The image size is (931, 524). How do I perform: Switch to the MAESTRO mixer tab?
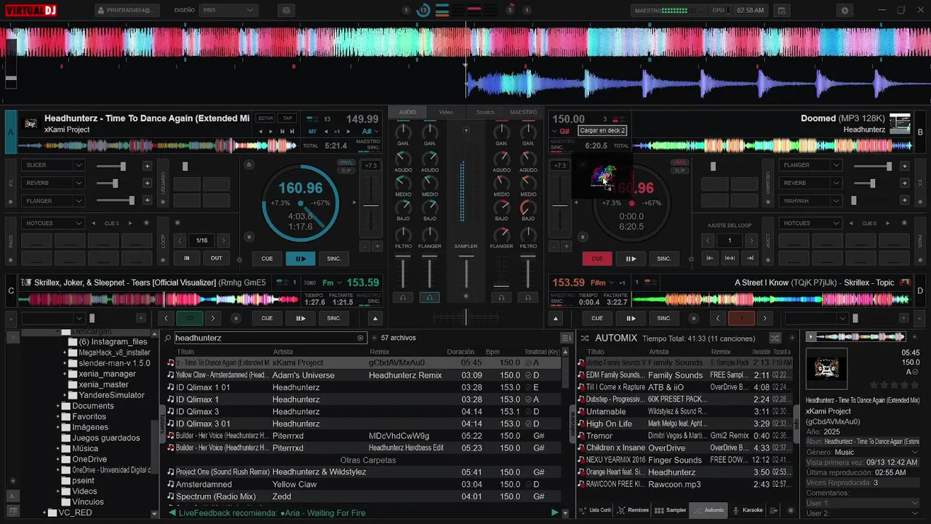click(524, 112)
